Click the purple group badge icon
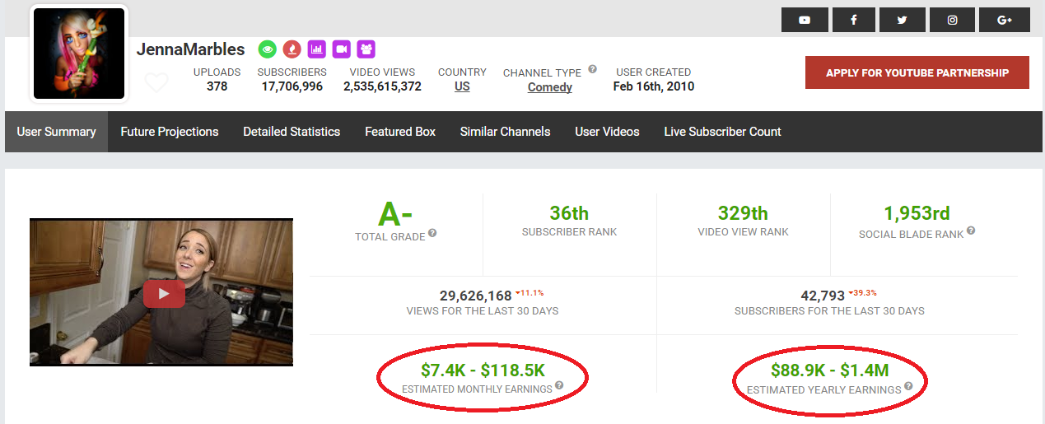 click(x=366, y=49)
